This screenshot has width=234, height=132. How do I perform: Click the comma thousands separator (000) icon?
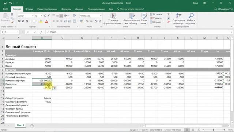pos(91,21)
